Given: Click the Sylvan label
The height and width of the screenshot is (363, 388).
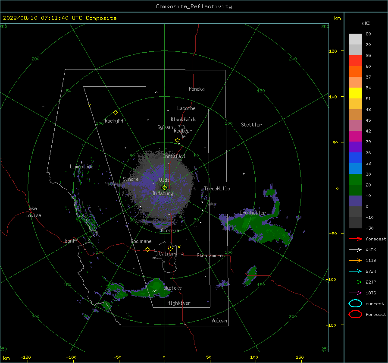Looking at the screenshot, I should (x=165, y=127).
